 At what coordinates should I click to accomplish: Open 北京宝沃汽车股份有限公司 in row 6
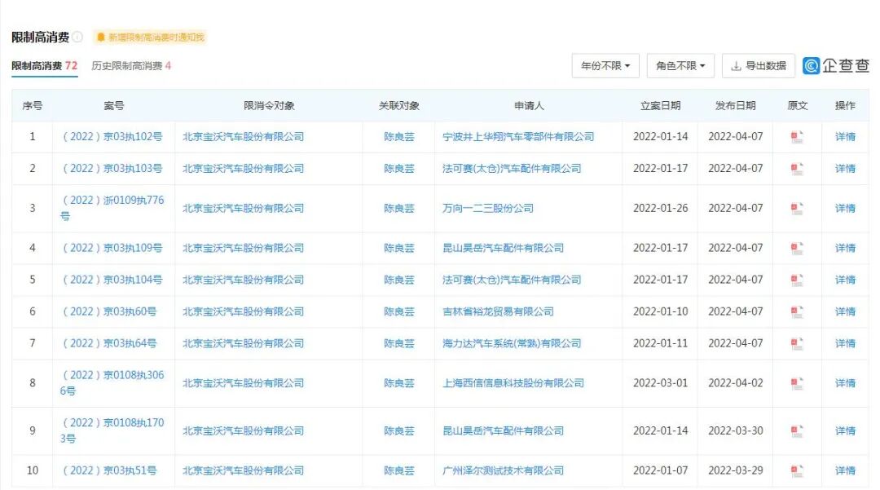243,311
